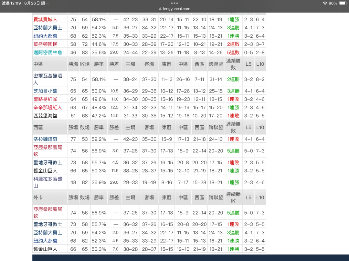Open 聖地牙哥教士 link in the 外卡 section
The height and width of the screenshot is (261, 349).
click(48, 224)
